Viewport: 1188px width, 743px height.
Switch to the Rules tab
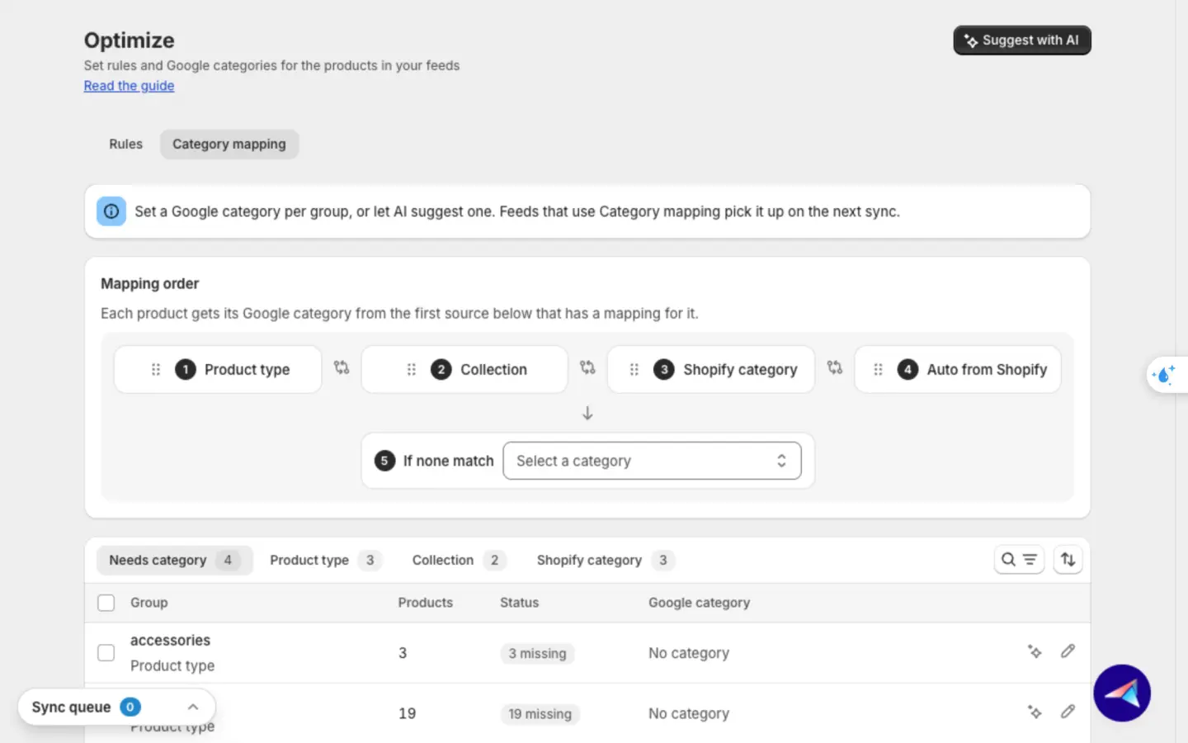pos(125,144)
